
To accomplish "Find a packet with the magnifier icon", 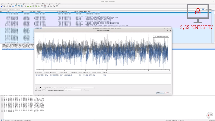I will click(x=25, y=6).
